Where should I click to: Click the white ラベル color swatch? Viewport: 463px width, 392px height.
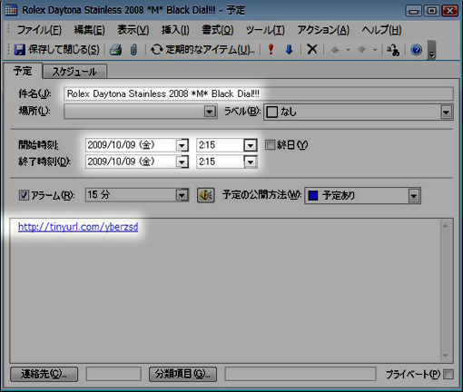(271, 113)
